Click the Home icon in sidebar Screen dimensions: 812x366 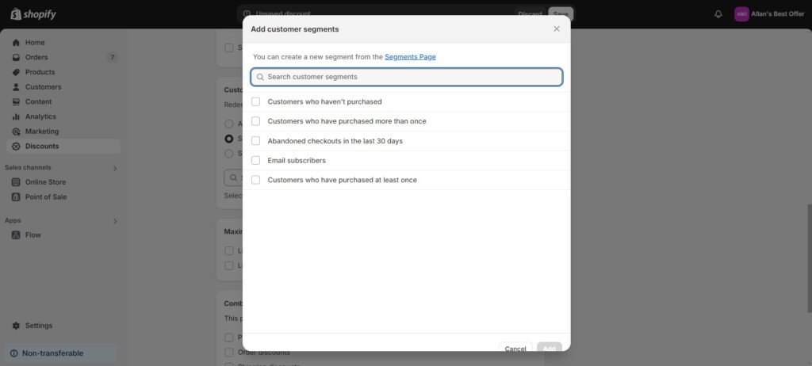pyautogui.click(x=16, y=43)
